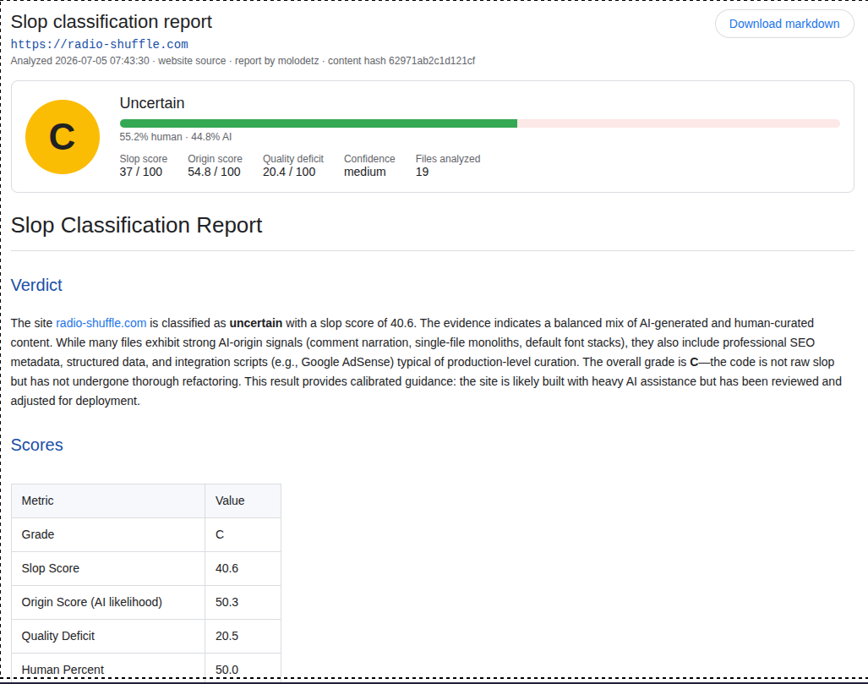Open radio-shuffle.com link in Verdict paragraph
Screen dimensions: 868x684
pyautogui.click(x=101, y=323)
